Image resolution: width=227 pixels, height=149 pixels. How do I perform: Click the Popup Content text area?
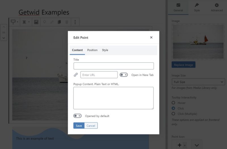[113, 98]
